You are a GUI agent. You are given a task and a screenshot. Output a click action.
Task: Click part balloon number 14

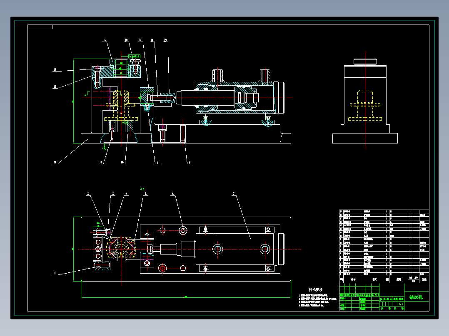point(55,69)
